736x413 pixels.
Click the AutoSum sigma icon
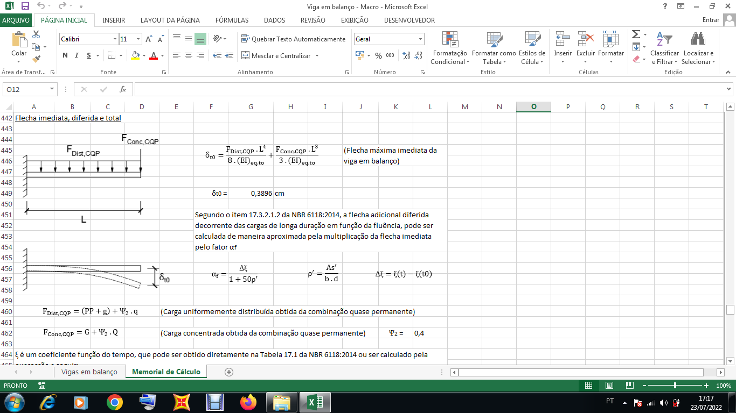(636, 34)
